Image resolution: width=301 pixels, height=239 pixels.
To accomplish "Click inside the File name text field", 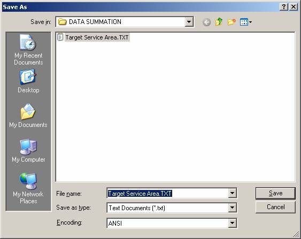I will tap(167, 193).
